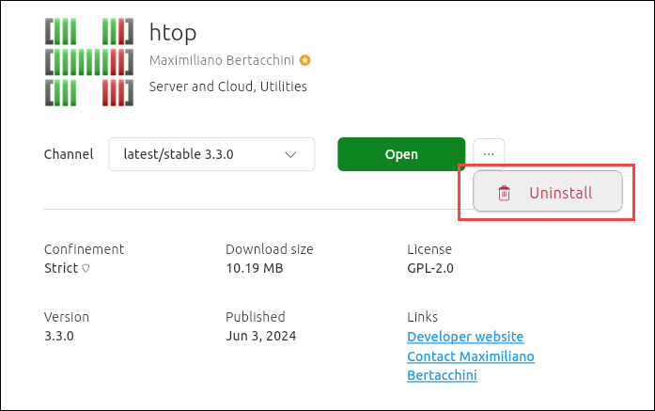
Task: Click the 10.19 MB download size value
Action: coord(255,268)
